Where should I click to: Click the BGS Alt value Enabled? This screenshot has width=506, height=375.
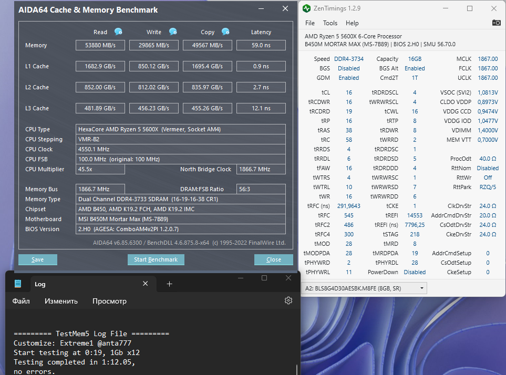415,68
